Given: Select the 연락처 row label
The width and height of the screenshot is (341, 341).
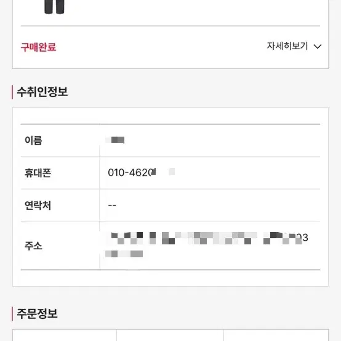Looking at the screenshot, I should point(38,206).
